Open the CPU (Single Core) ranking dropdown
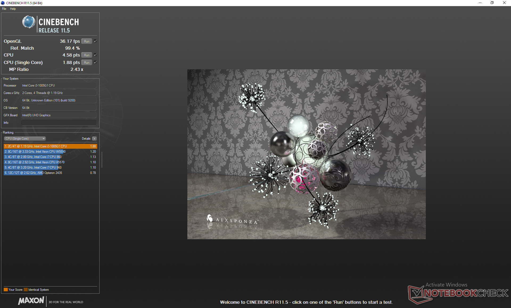Viewport: 511px width, 308px height. 25,139
